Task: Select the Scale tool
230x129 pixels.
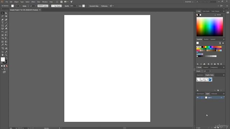Action: 6,32
